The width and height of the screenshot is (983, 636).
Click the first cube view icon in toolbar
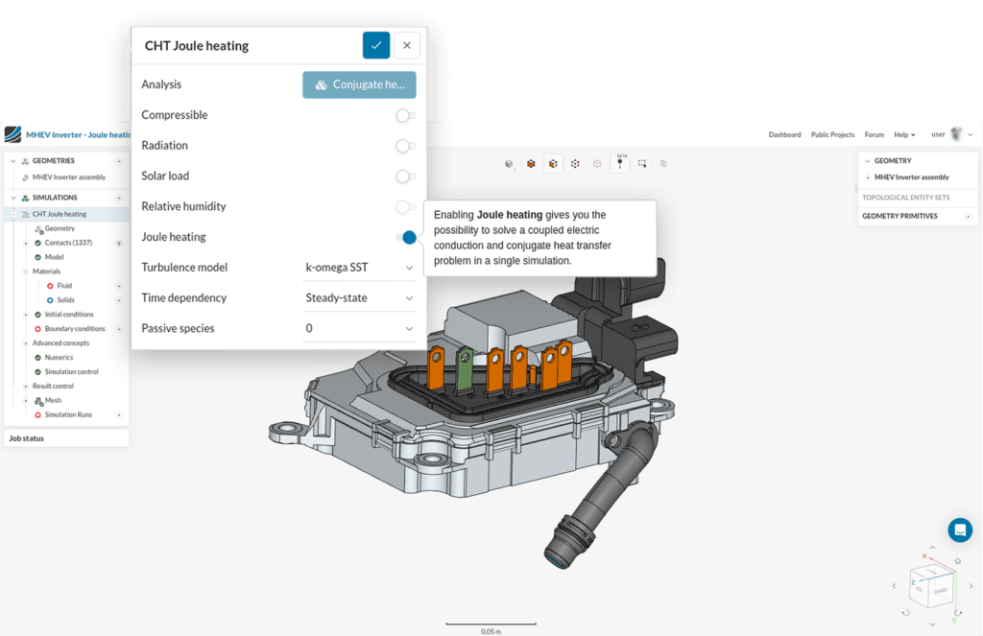[509, 163]
